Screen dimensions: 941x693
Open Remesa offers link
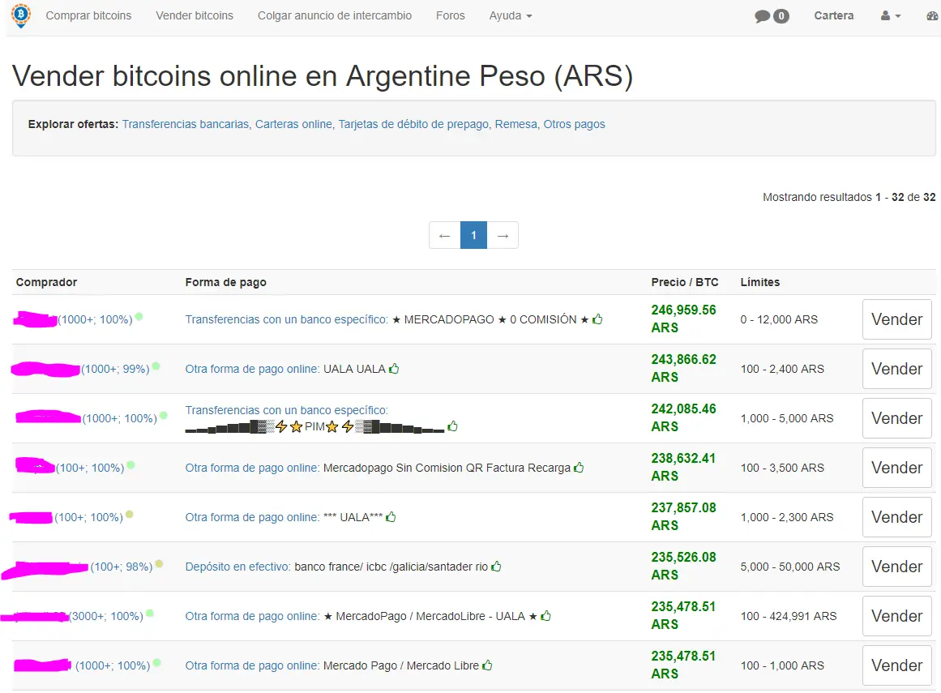(x=516, y=124)
